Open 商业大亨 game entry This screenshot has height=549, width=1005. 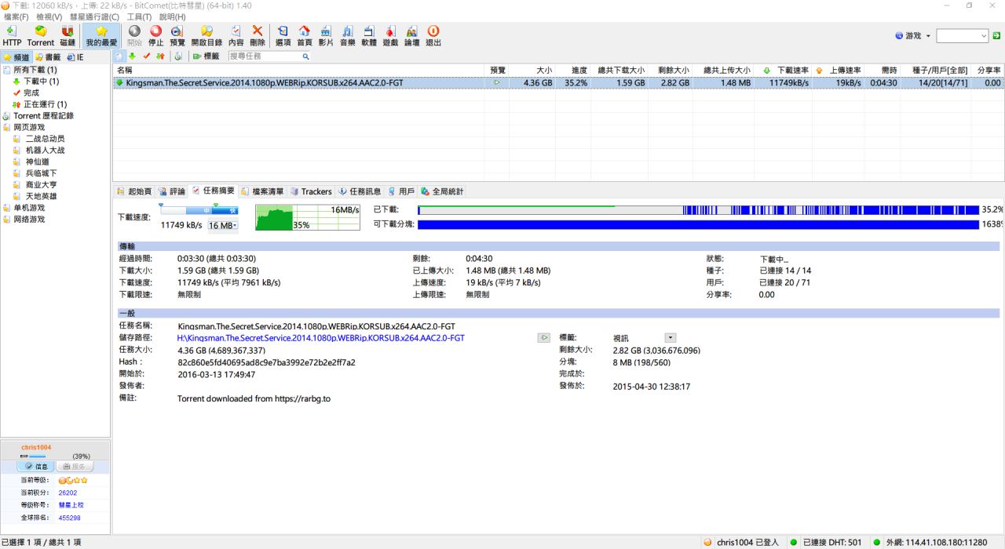40,184
